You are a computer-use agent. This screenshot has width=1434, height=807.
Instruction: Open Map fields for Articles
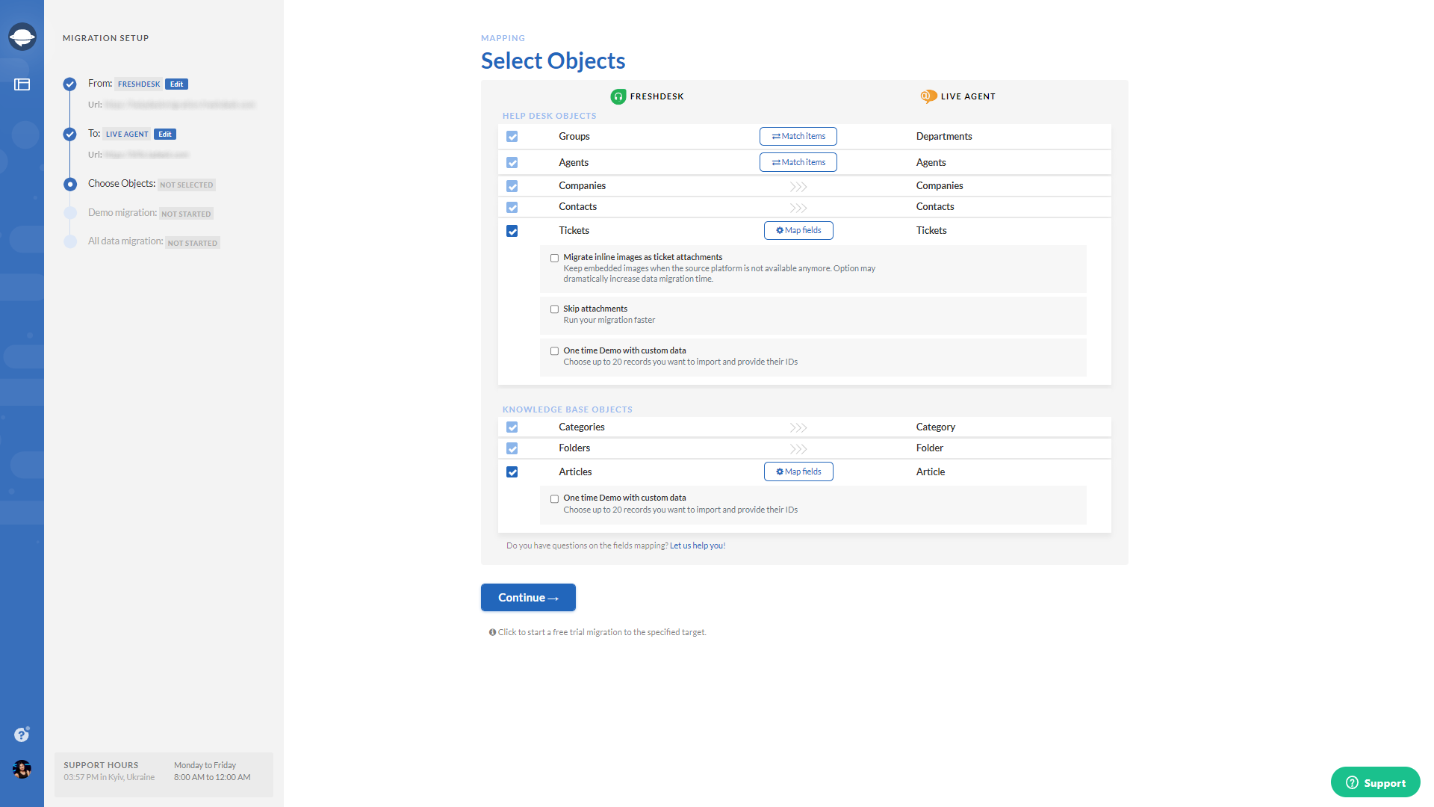(798, 471)
